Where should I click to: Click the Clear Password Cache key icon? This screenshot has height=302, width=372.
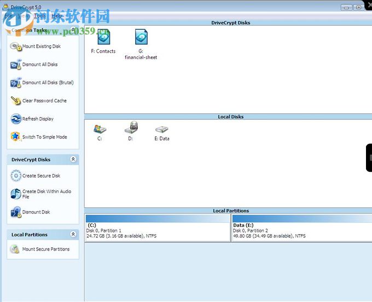16,101
